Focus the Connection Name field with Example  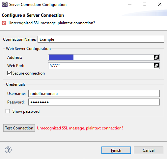coord(101,39)
